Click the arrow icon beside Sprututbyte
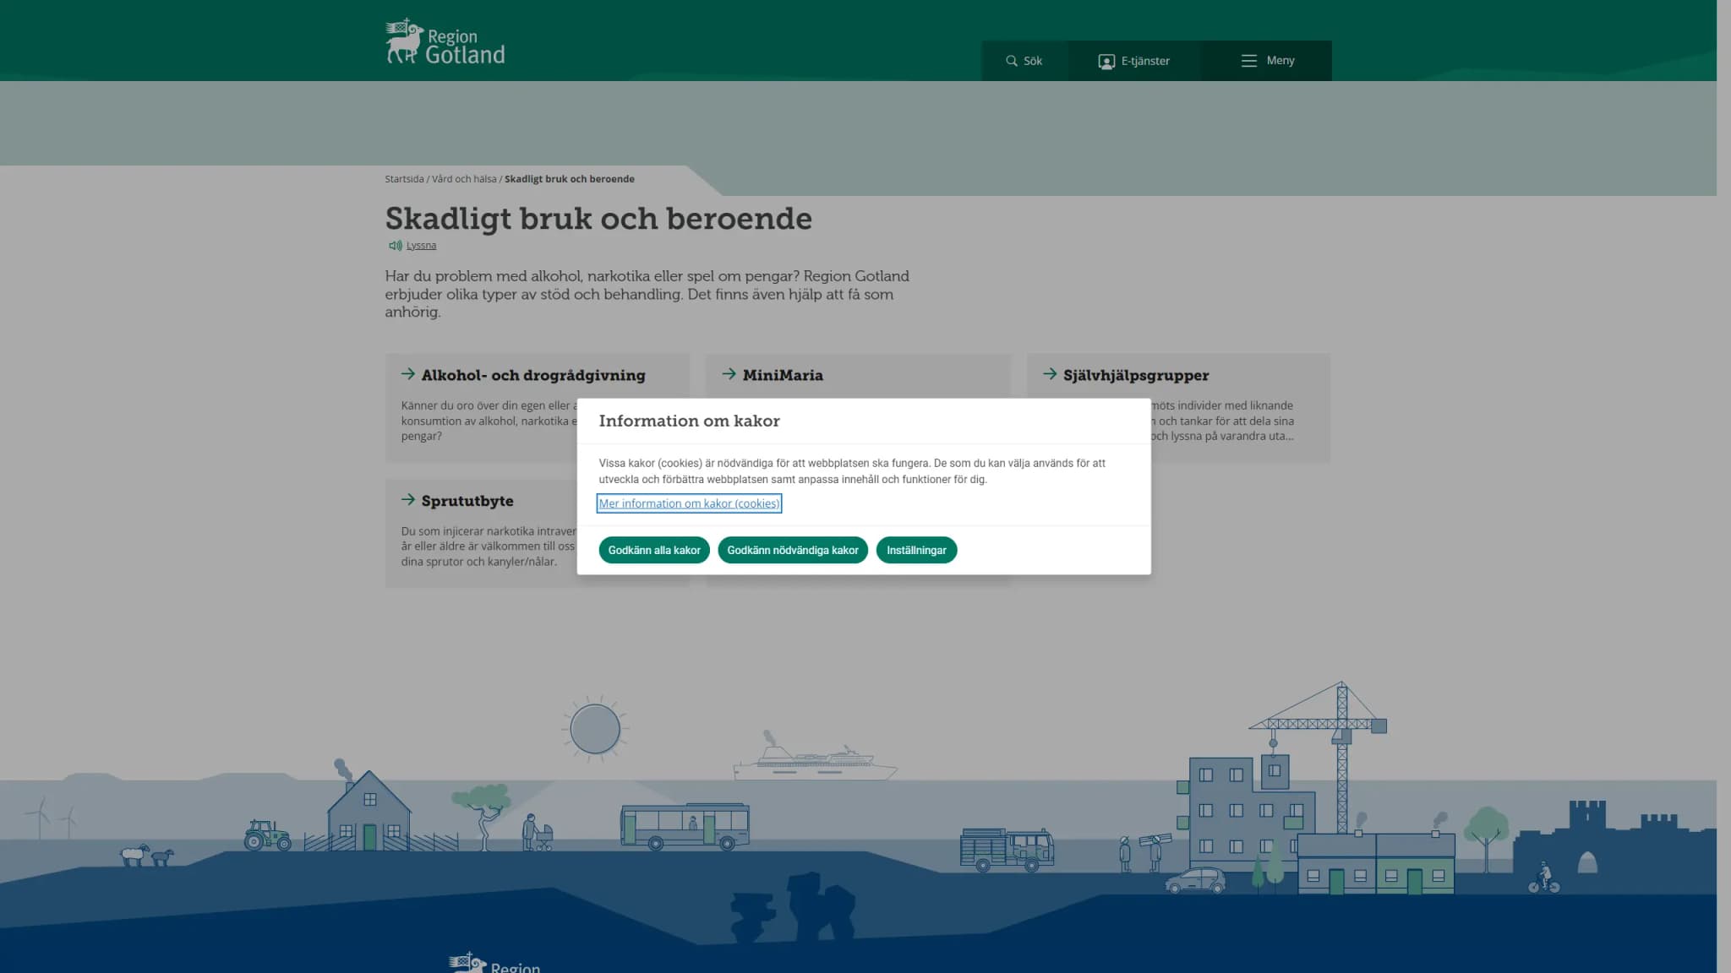Viewport: 1731px width, 973px height. pyautogui.click(x=408, y=500)
